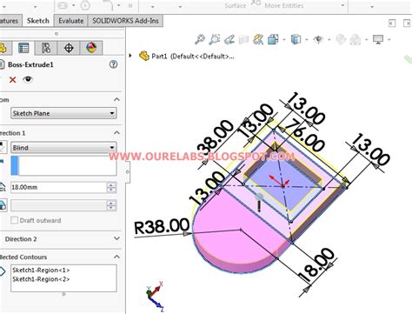This screenshot has width=412, height=314.
Task: Open the DisplayManager color ball tab
Action: click(x=91, y=48)
